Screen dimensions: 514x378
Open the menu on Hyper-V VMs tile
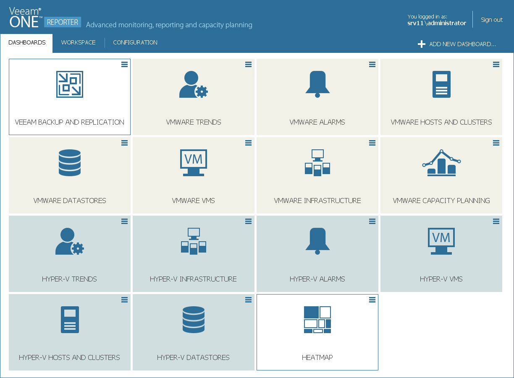[496, 221]
